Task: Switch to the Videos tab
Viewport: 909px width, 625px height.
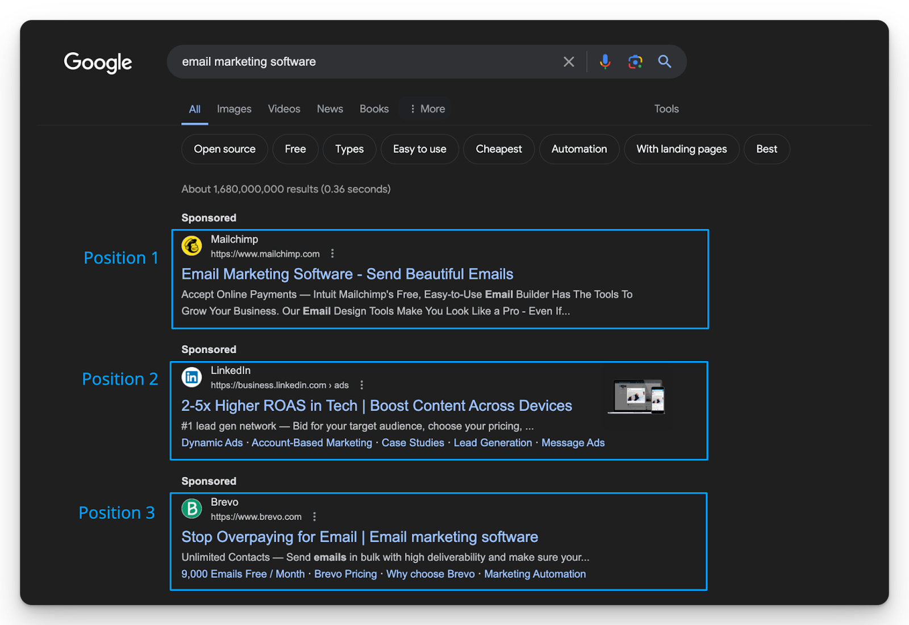Action: tap(284, 109)
